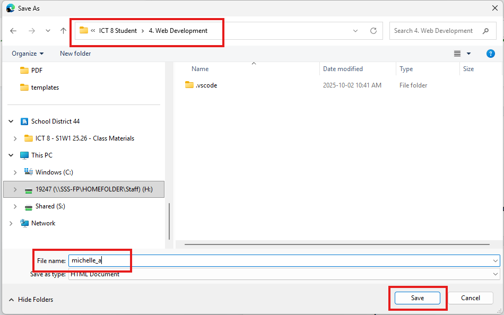The height and width of the screenshot is (315, 504).
Task: Open the Help question mark icon
Action: tap(491, 54)
